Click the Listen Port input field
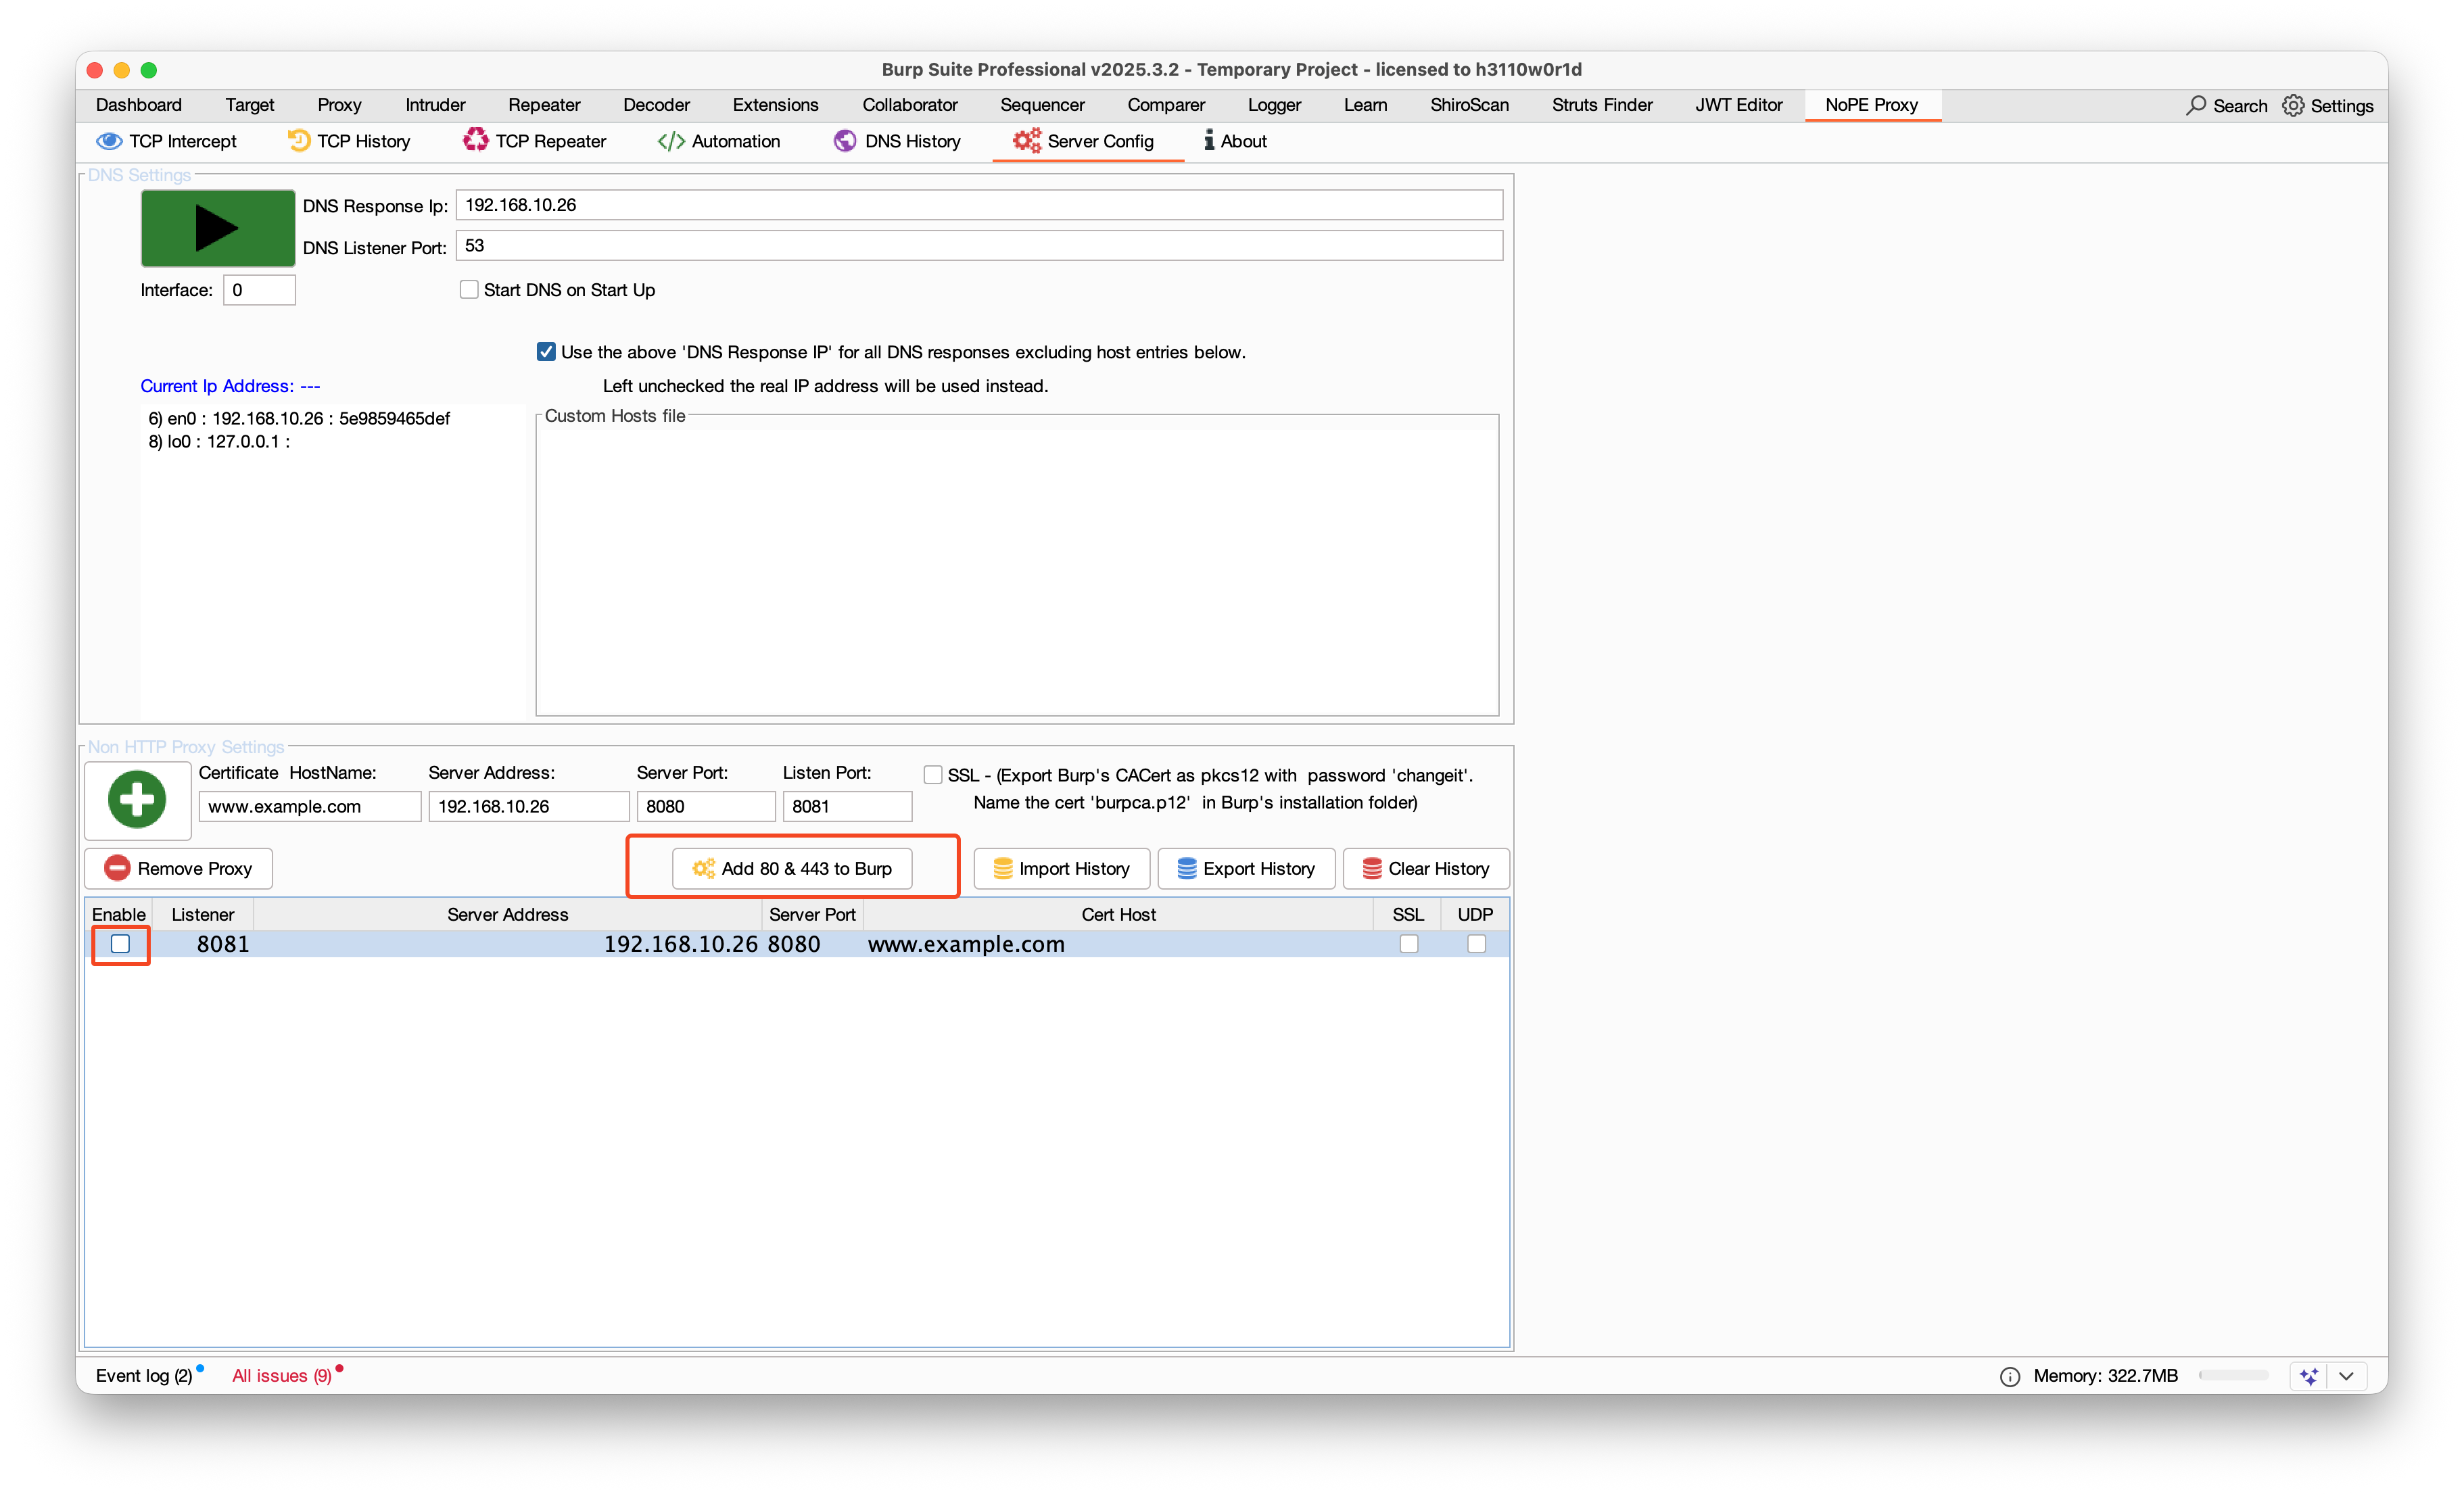Viewport: 2464px width, 1494px height. tap(847, 806)
